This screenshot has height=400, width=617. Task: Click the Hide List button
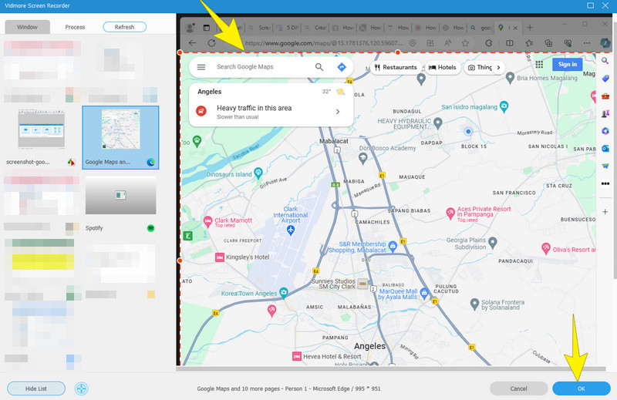(x=36, y=388)
